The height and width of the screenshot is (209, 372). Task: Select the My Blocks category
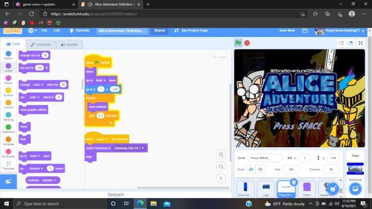[8, 153]
